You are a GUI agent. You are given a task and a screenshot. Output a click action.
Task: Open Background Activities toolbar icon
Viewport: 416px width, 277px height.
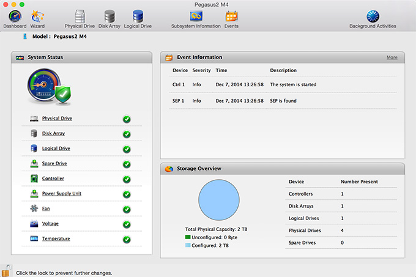pyautogui.click(x=373, y=19)
